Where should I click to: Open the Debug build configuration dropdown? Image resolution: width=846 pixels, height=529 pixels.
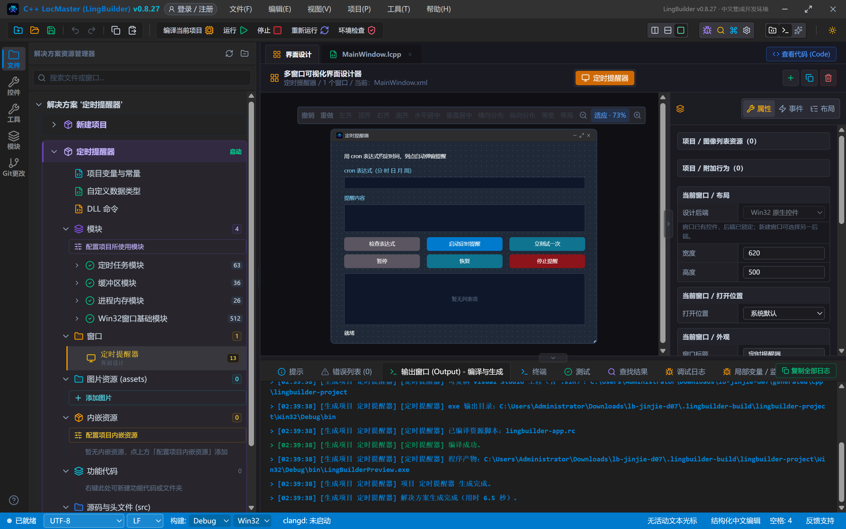point(210,521)
